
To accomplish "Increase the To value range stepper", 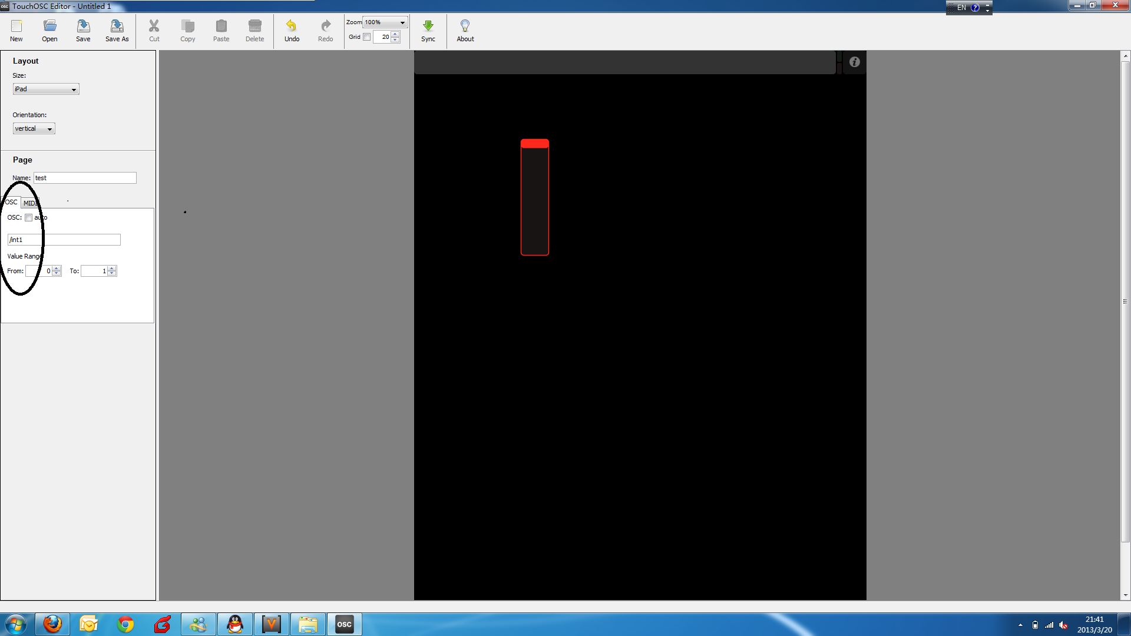I will click(112, 268).
